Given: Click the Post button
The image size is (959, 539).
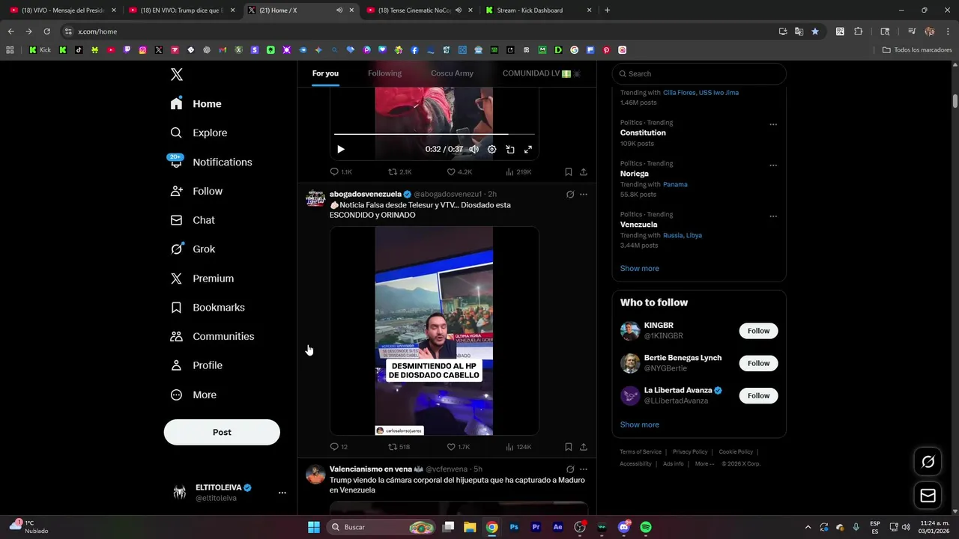Looking at the screenshot, I should pyautogui.click(x=222, y=432).
